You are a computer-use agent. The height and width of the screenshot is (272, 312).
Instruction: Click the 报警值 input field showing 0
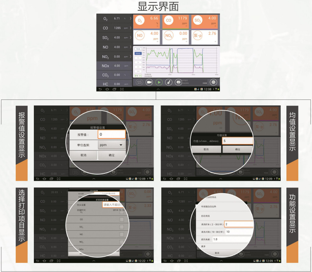coord(111,134)
